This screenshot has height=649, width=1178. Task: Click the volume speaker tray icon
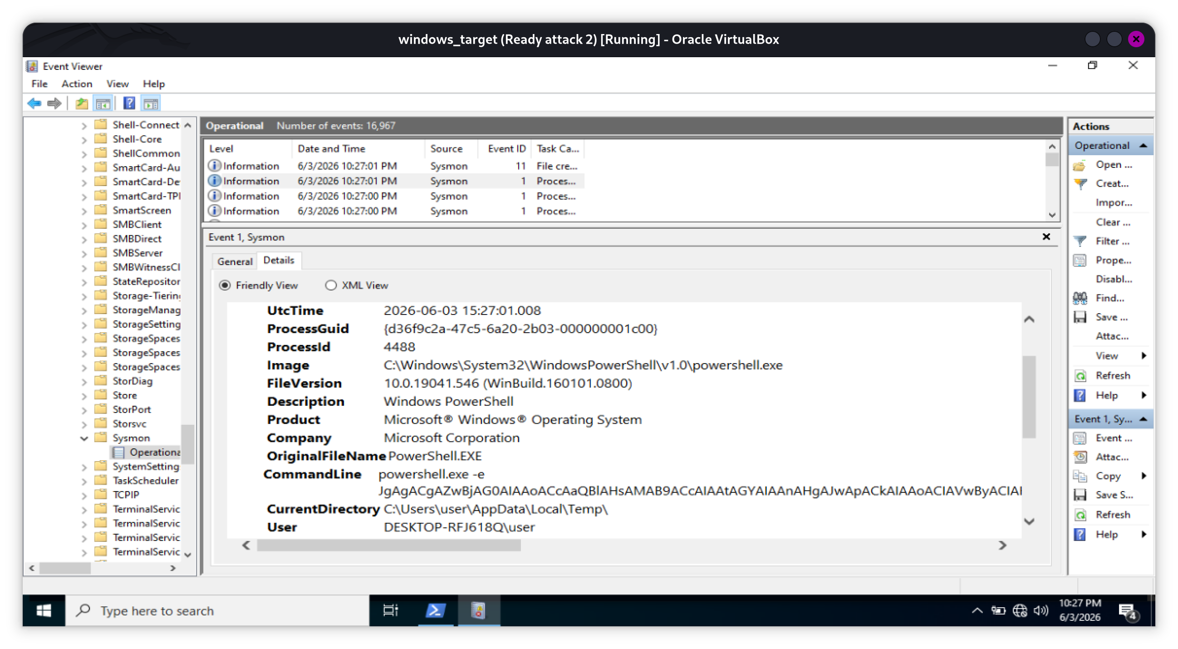[1041, 610]
